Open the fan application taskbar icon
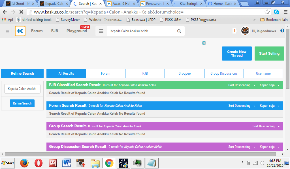Viewport: 290px width, 169px height. [123, 163]
